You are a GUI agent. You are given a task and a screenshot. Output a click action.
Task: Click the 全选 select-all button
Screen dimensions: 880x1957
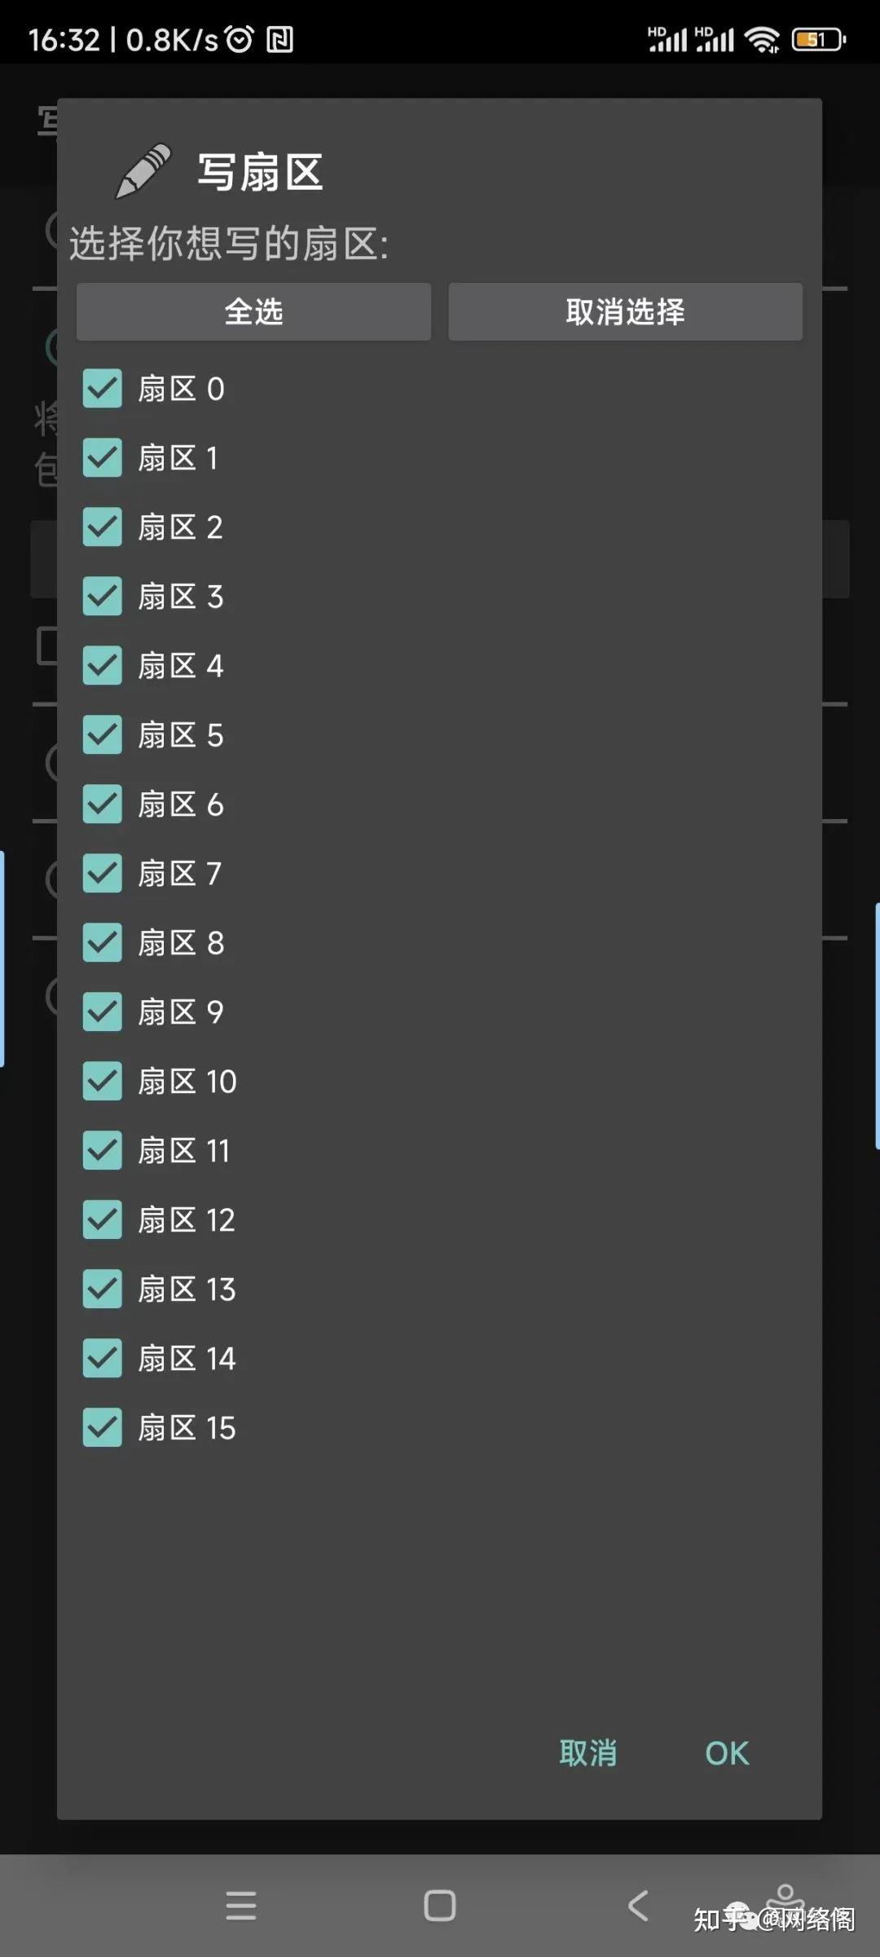(x=253, y=311)
